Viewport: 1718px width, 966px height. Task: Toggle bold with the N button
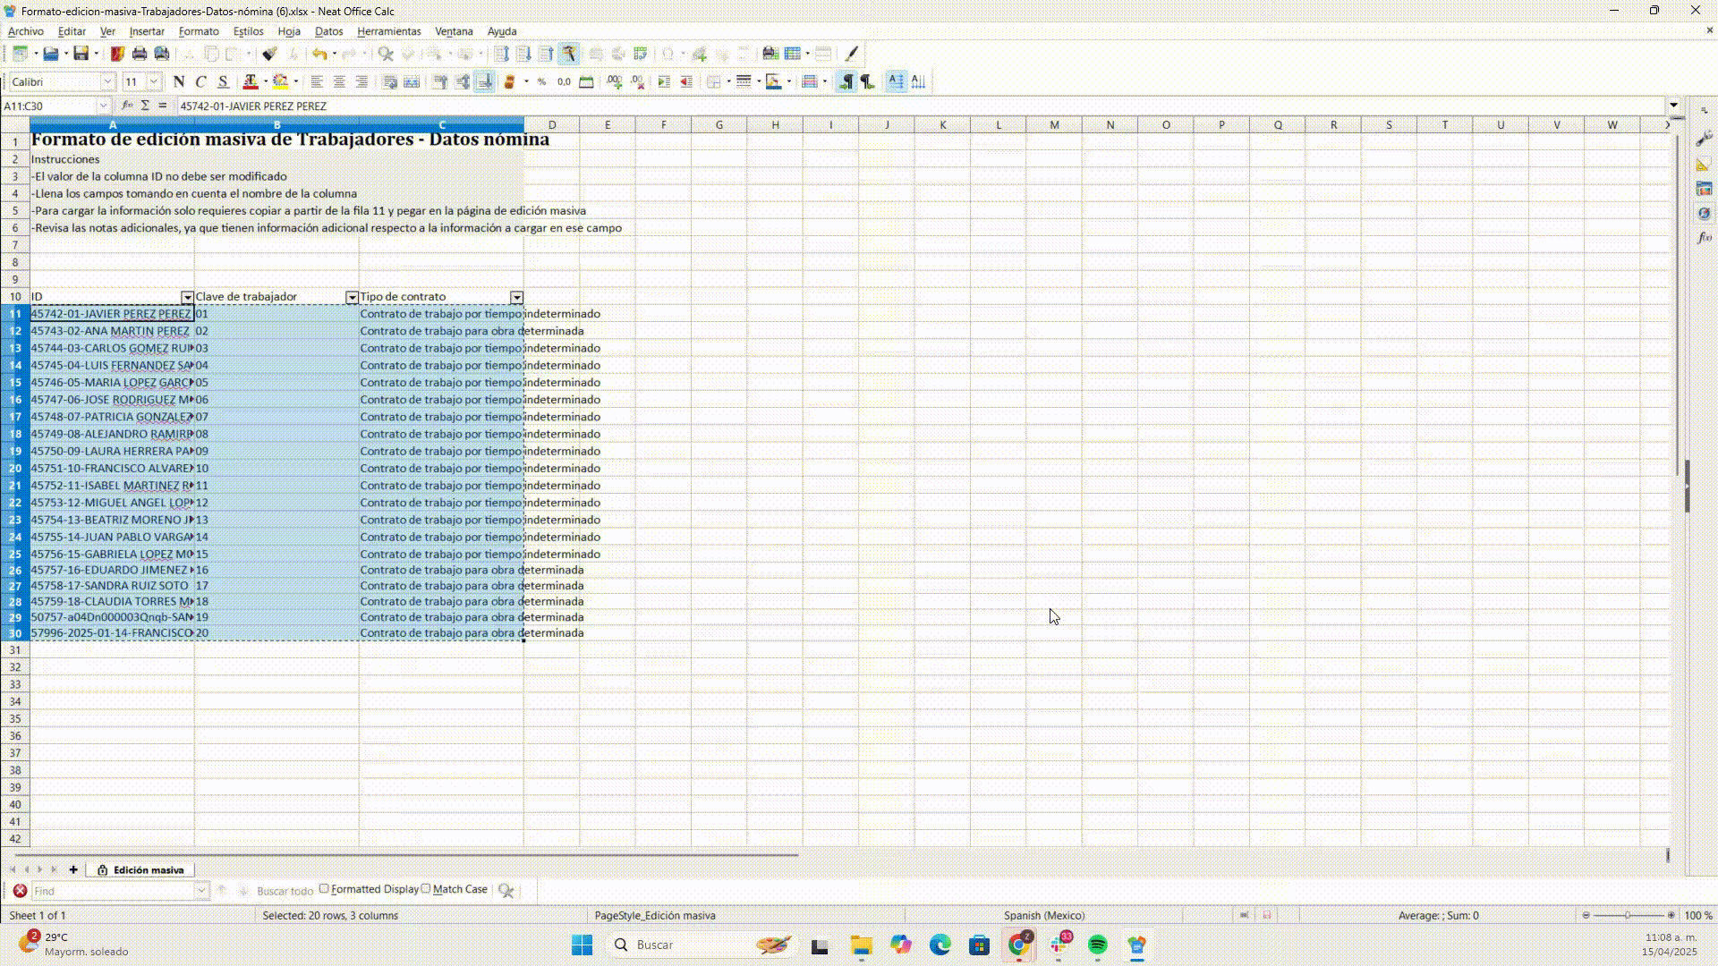(x=179, y=81)
